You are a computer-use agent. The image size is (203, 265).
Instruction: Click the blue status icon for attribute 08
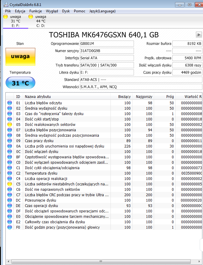(10, 135)
